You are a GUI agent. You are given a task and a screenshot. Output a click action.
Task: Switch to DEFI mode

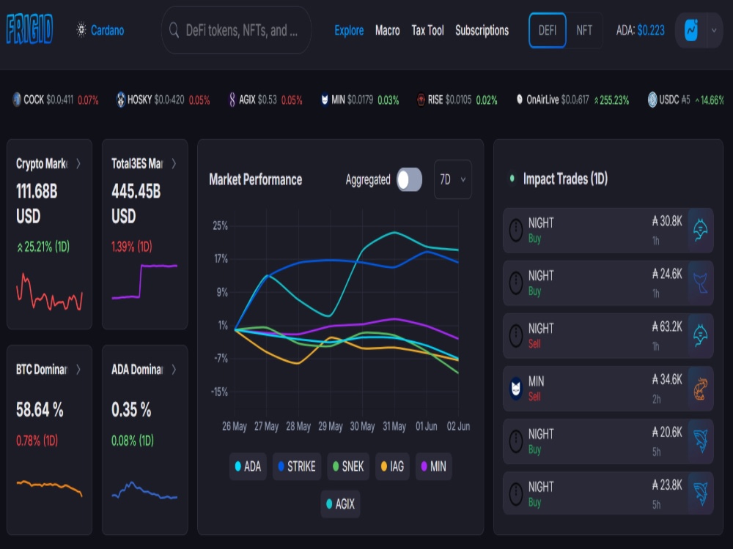click(548, 30)
